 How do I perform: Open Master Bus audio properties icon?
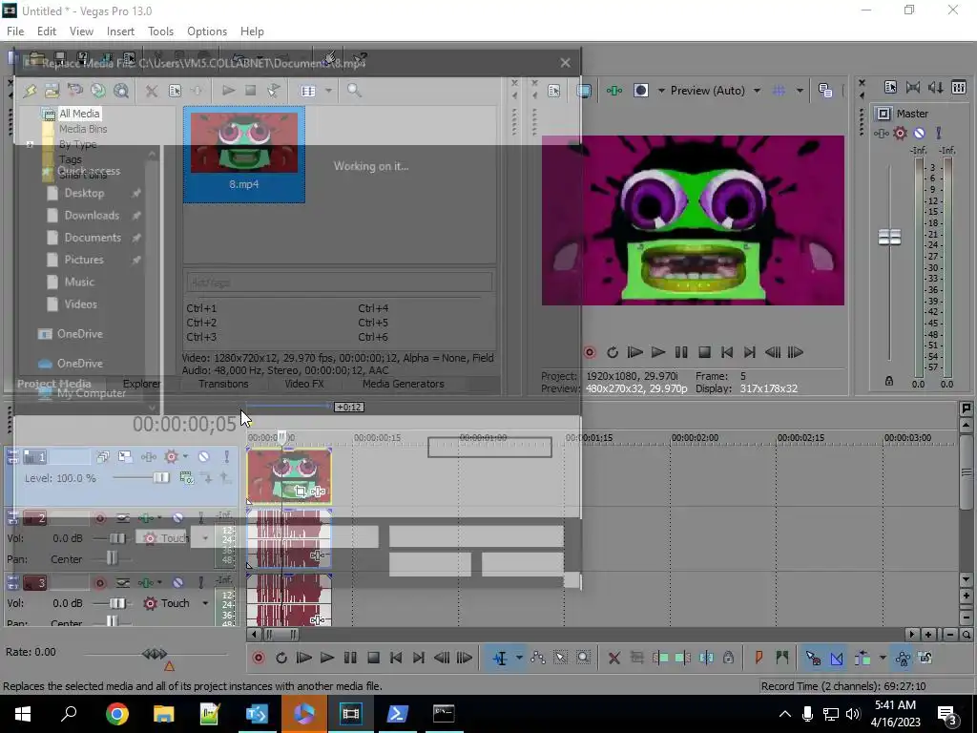pyautogui.click(x=890, y=87)
